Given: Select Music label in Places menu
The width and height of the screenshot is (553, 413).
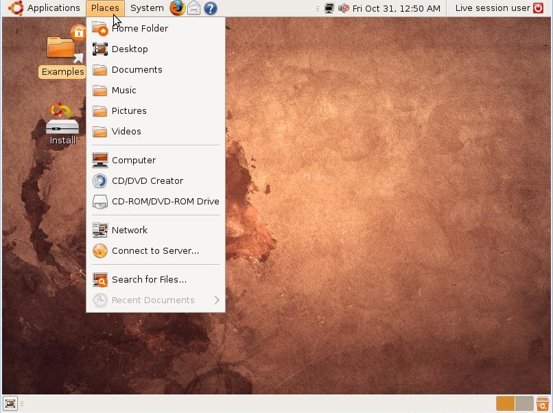Looking at the screenshot, I should (x=123, y=91).
